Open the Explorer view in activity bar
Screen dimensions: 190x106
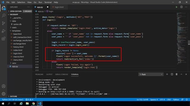coord(4,8)
